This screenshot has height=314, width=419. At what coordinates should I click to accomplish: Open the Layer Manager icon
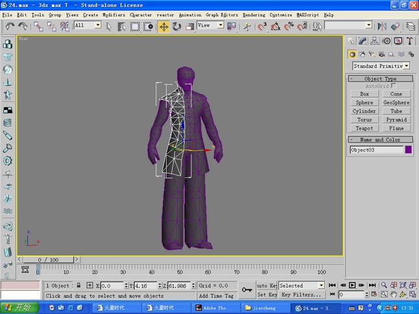click(411, 27)
